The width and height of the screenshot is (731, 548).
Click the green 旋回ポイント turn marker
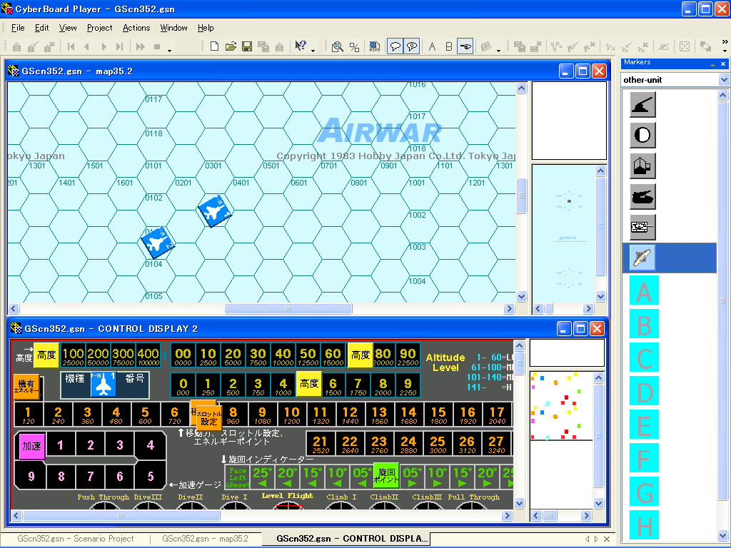[x=386, y=475]
